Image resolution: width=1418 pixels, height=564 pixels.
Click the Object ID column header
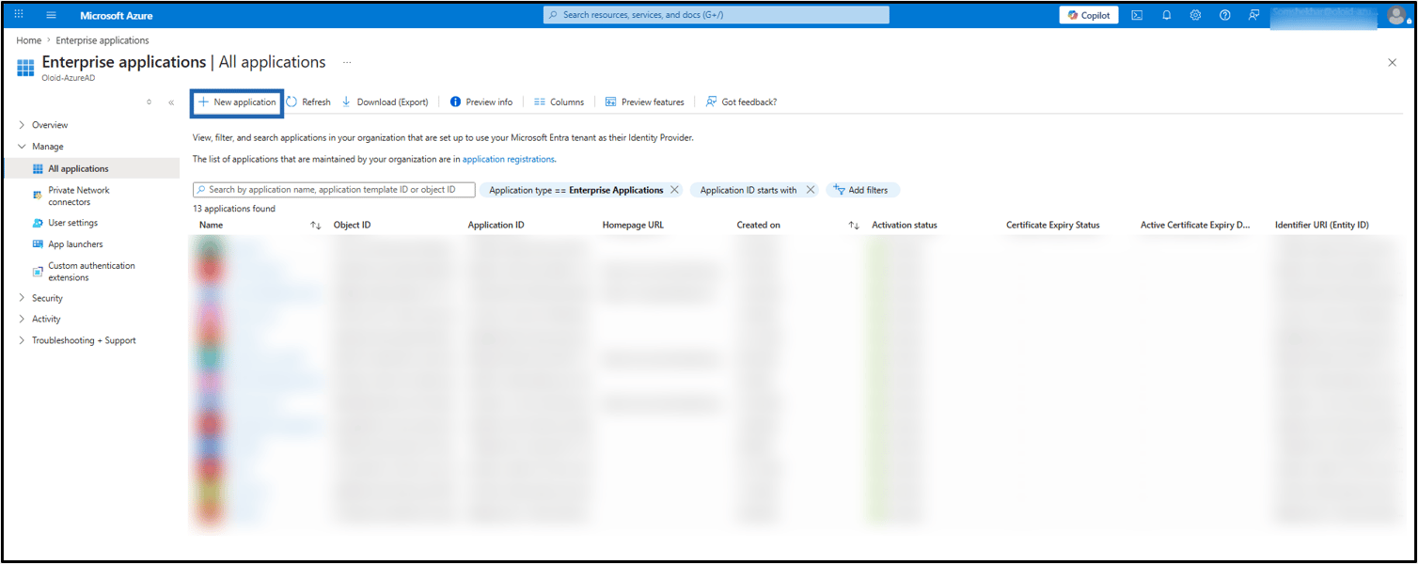tap(353, 226)
